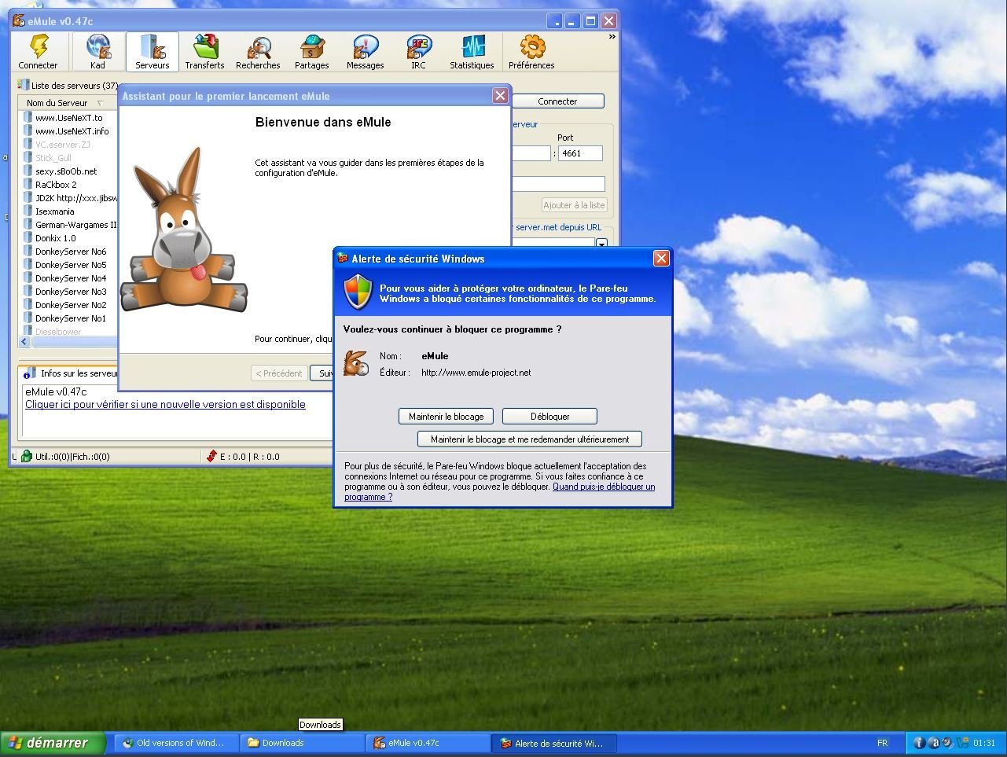
Task: Select server DonkeyServer No1
Action: pos(71,318)
